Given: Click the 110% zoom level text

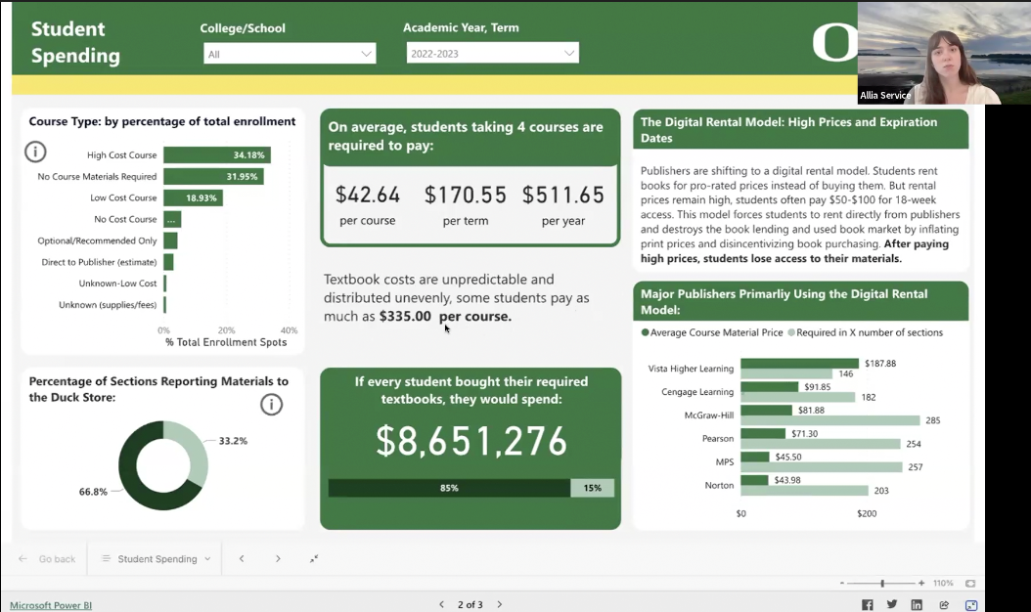Looking at the screenshot, I should tap(943, 583).
